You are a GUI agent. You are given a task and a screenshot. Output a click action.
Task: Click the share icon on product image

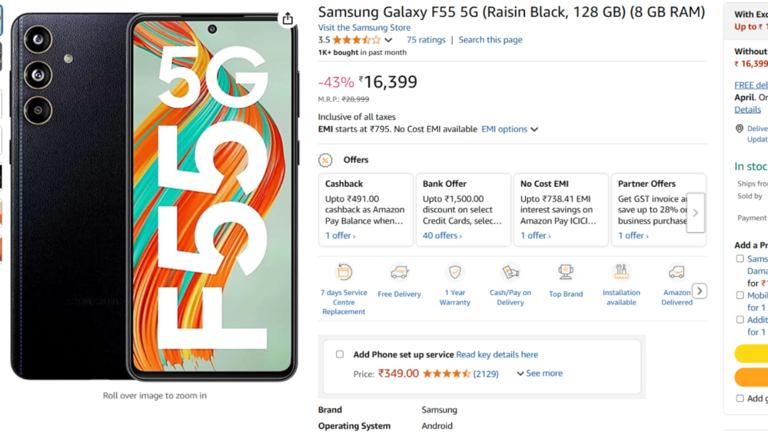[x=288, y=19]
